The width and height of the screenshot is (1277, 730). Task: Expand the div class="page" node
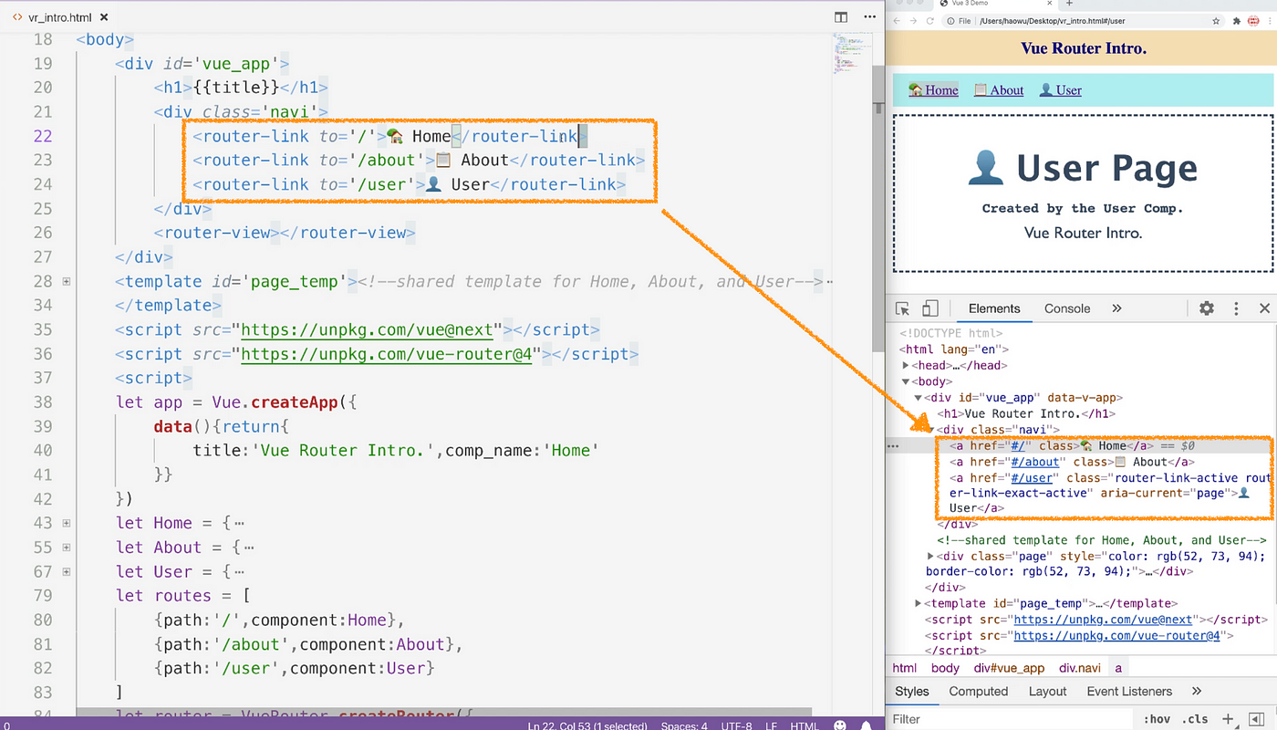tap(930, 557)
